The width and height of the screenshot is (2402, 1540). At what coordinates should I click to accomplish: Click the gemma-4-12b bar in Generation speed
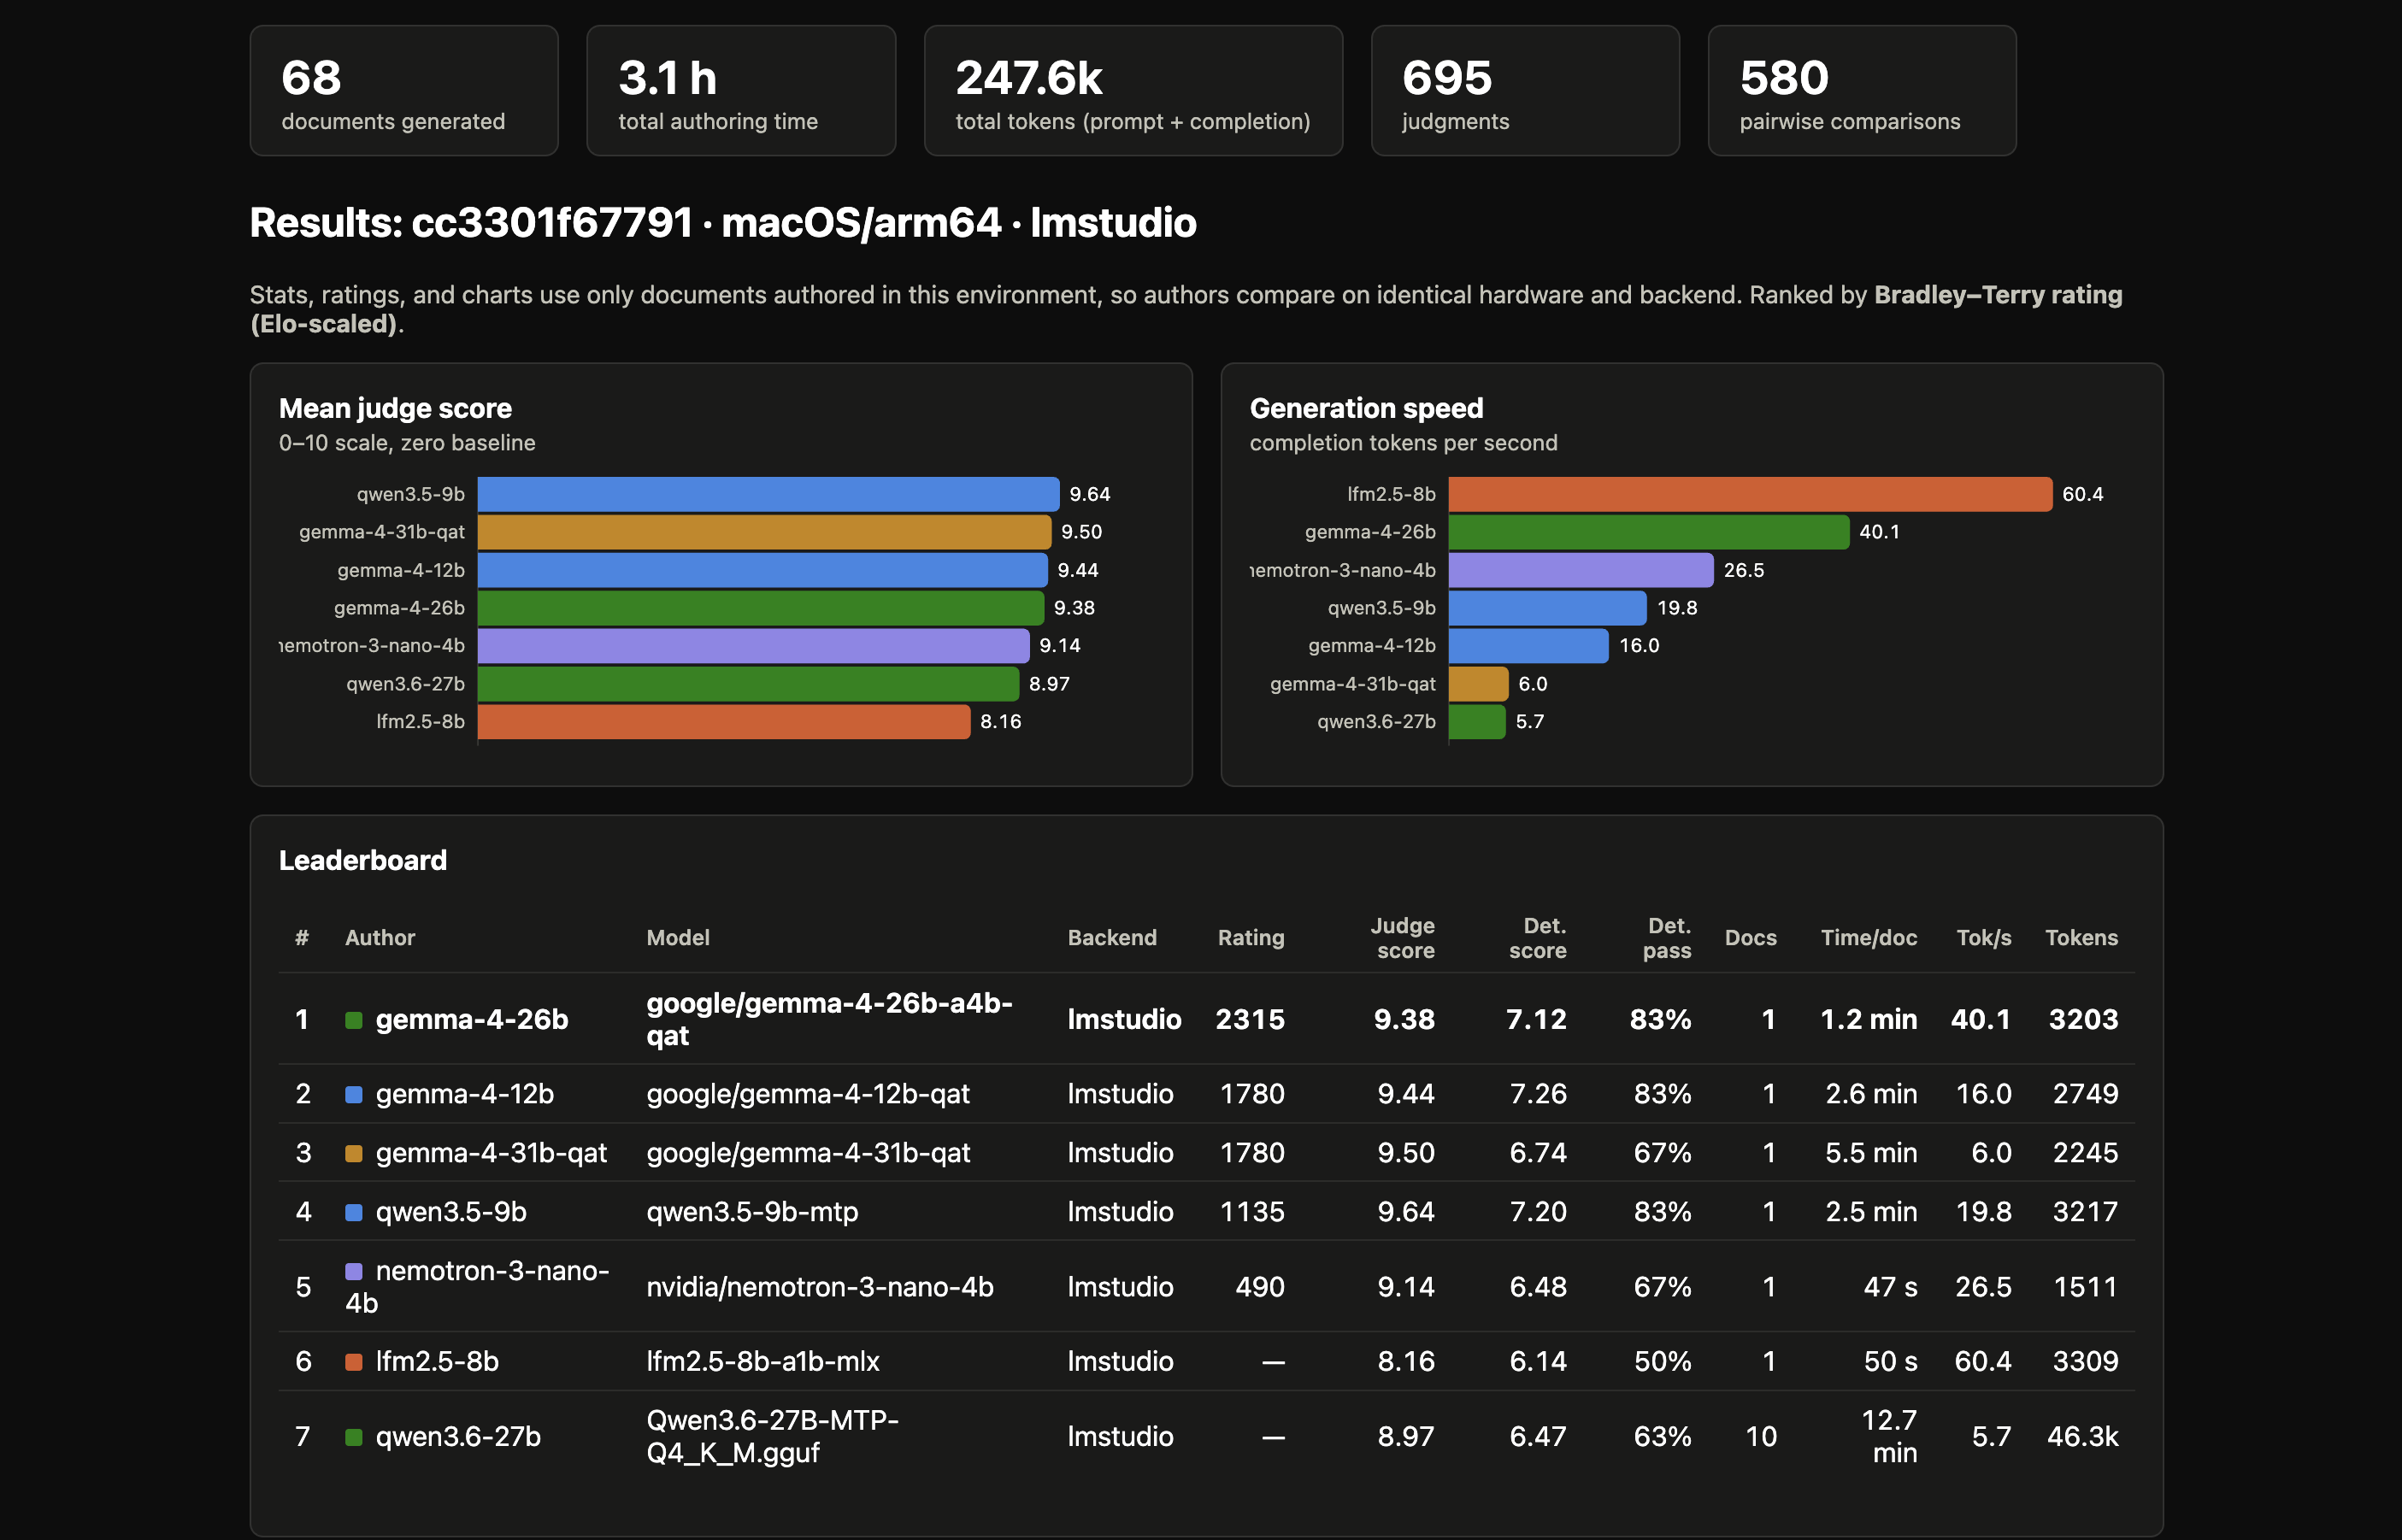(1529, 646)
